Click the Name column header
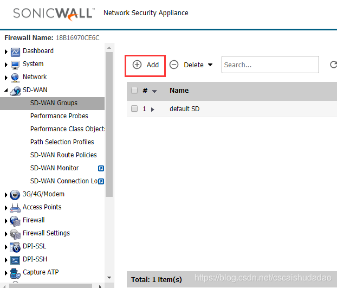Image resolution: width=337 pixels, height=288 pixels. (x=179, y=91)
